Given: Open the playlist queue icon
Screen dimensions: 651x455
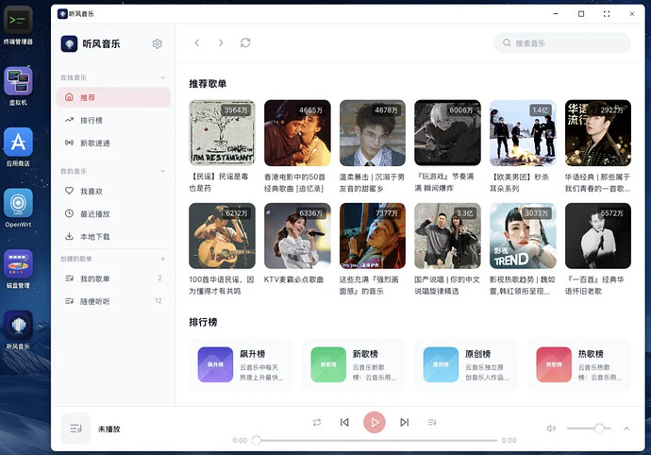Looking at the screenshot, I should coord(432,422).
